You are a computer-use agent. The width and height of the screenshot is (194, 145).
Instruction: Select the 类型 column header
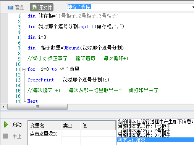pyautogui.click(x=71, y=126)
